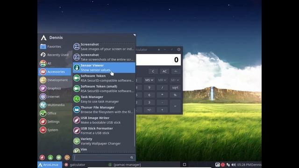Click the applications list scrollbar
This screenshot has width=299, height=168.
click(135, 127)
